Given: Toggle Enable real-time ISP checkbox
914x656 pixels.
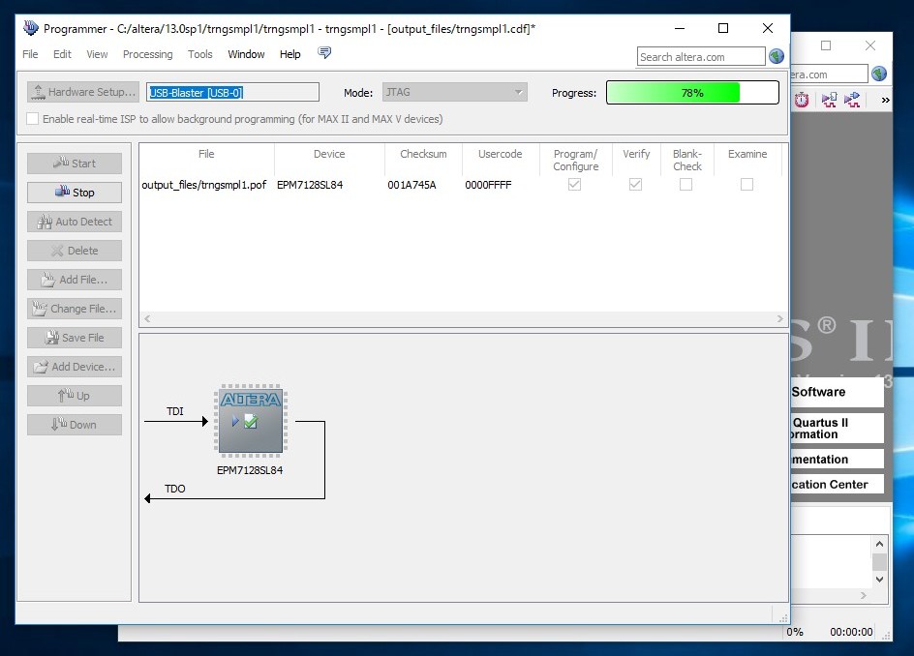Looking at the screenshot, I should point(33,119).
